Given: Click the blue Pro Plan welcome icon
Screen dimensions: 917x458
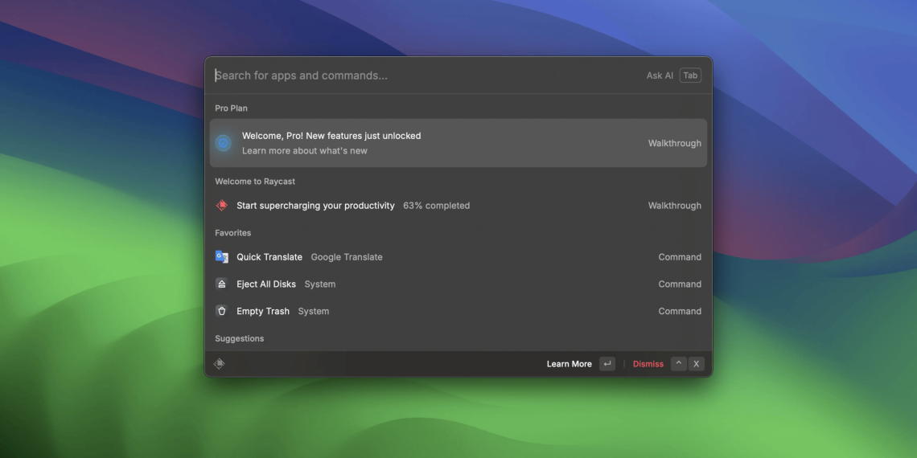Looking at the screenshot, I should (224, 143).
